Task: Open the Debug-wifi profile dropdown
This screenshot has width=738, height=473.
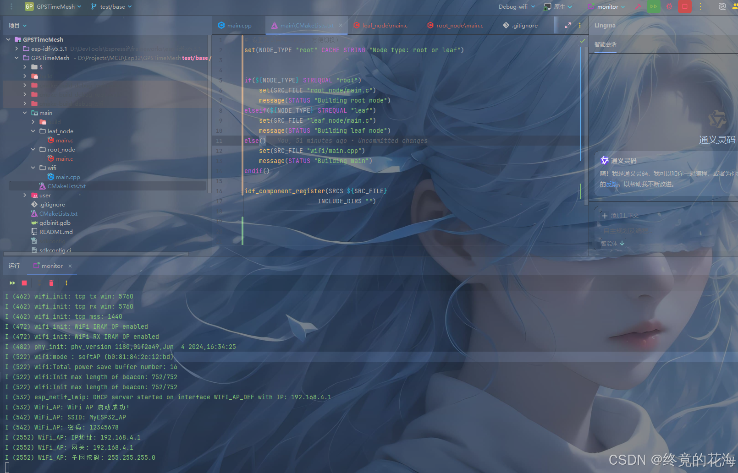Action: point(517,6)
